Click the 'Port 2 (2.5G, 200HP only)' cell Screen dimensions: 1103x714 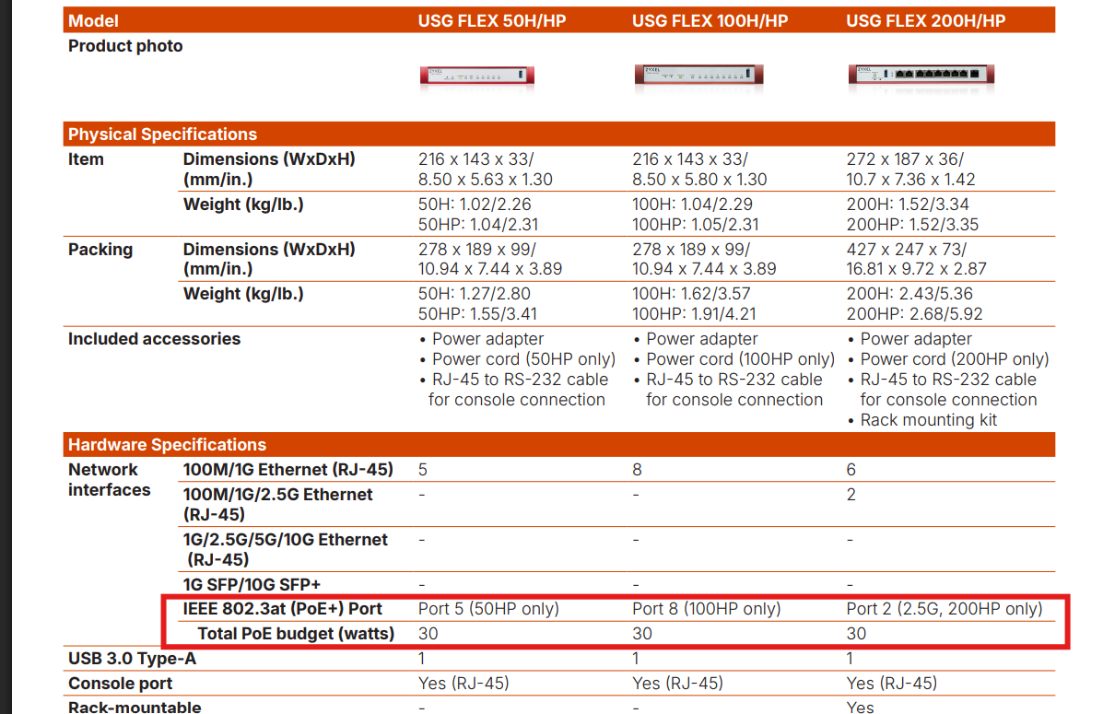click(944, 609)
